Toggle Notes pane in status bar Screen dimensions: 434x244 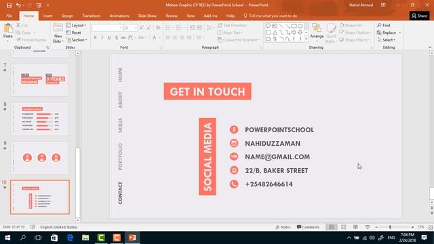click(x=283, y=227)
